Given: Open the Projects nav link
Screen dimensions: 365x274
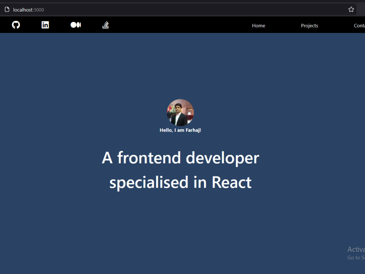Looking at the screenshot, I should (310, 26).
